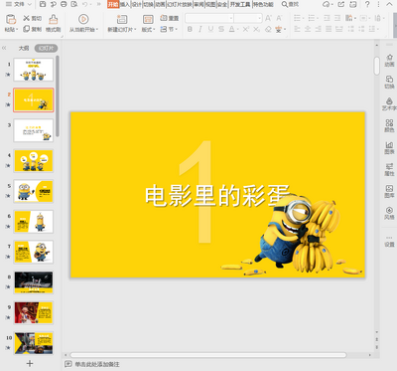Start slideshow from current slide (从当前开始)
This screenshot has height=371, width=397.
(x=83, y=20)
